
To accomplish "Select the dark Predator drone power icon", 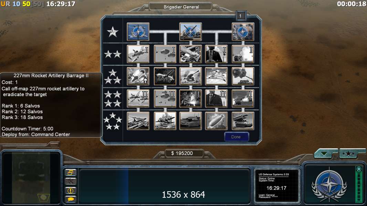I will [165, 76].
